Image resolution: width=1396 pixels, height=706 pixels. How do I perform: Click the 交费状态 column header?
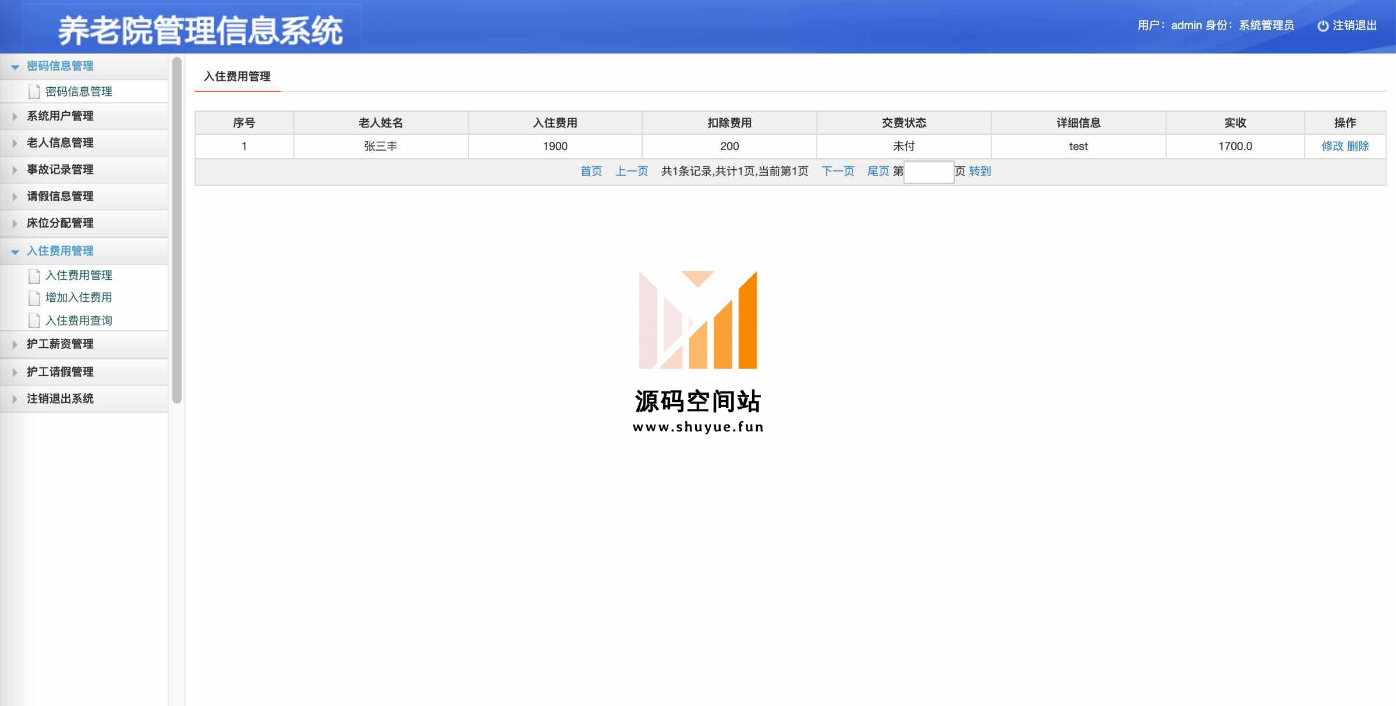pos(904,123)
